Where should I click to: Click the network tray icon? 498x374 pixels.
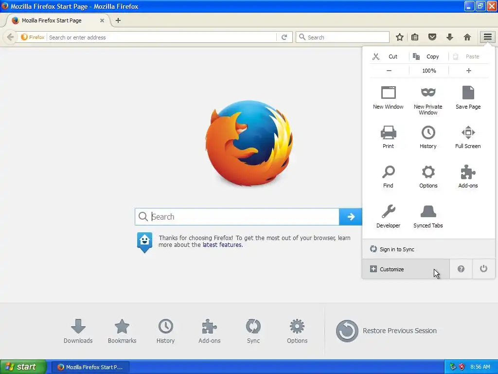[x=453, y=367]
